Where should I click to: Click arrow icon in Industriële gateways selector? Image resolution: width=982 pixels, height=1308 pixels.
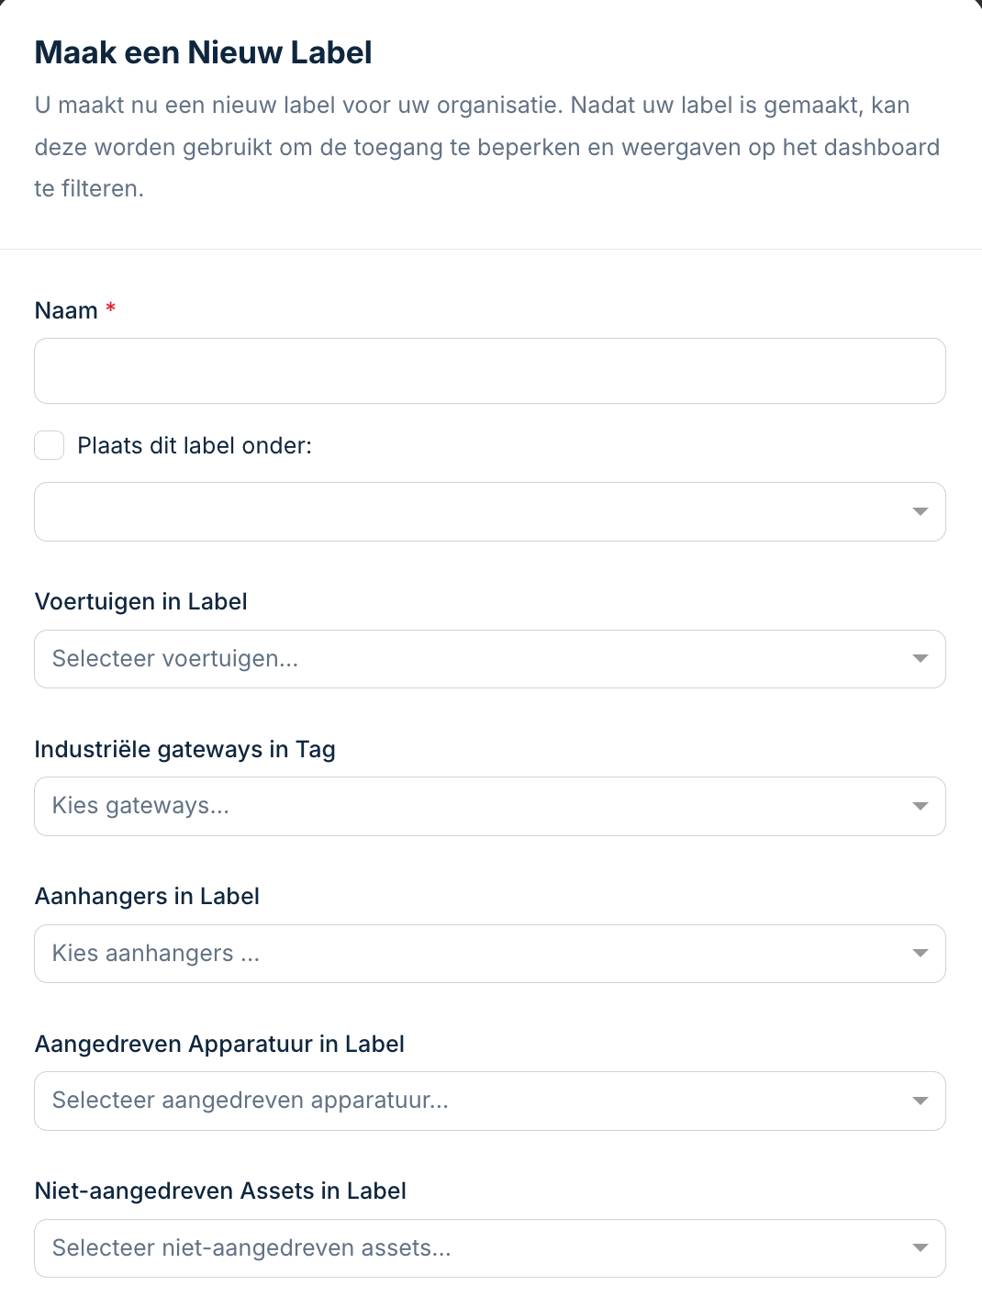pos(921,806)
